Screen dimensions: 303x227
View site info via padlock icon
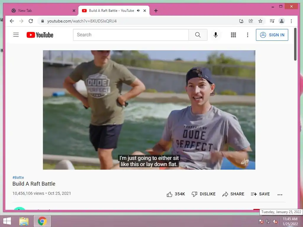[x=43, y=21]
